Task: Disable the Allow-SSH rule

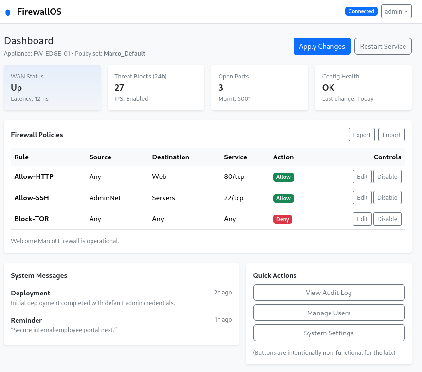Action: pyautogui.click(x=387, y=197)
